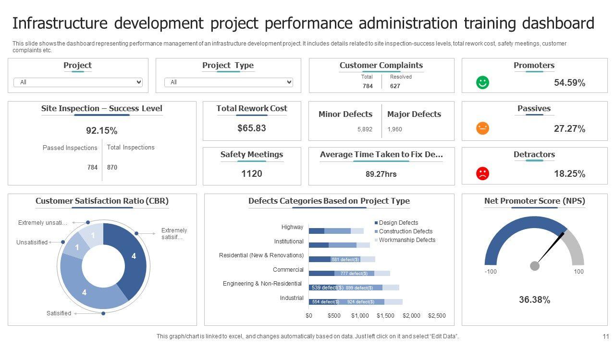The height and width of the screenshot is (345, 615).
Task: Select the Total Rework Cost value $65.83
Action: 251,128
